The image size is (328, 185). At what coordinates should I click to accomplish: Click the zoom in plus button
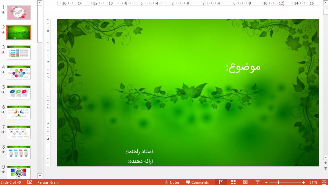(304, 182)
